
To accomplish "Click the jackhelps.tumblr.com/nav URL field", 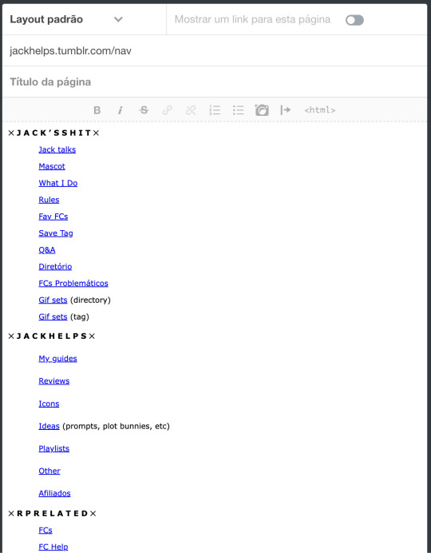I will 215,51.
